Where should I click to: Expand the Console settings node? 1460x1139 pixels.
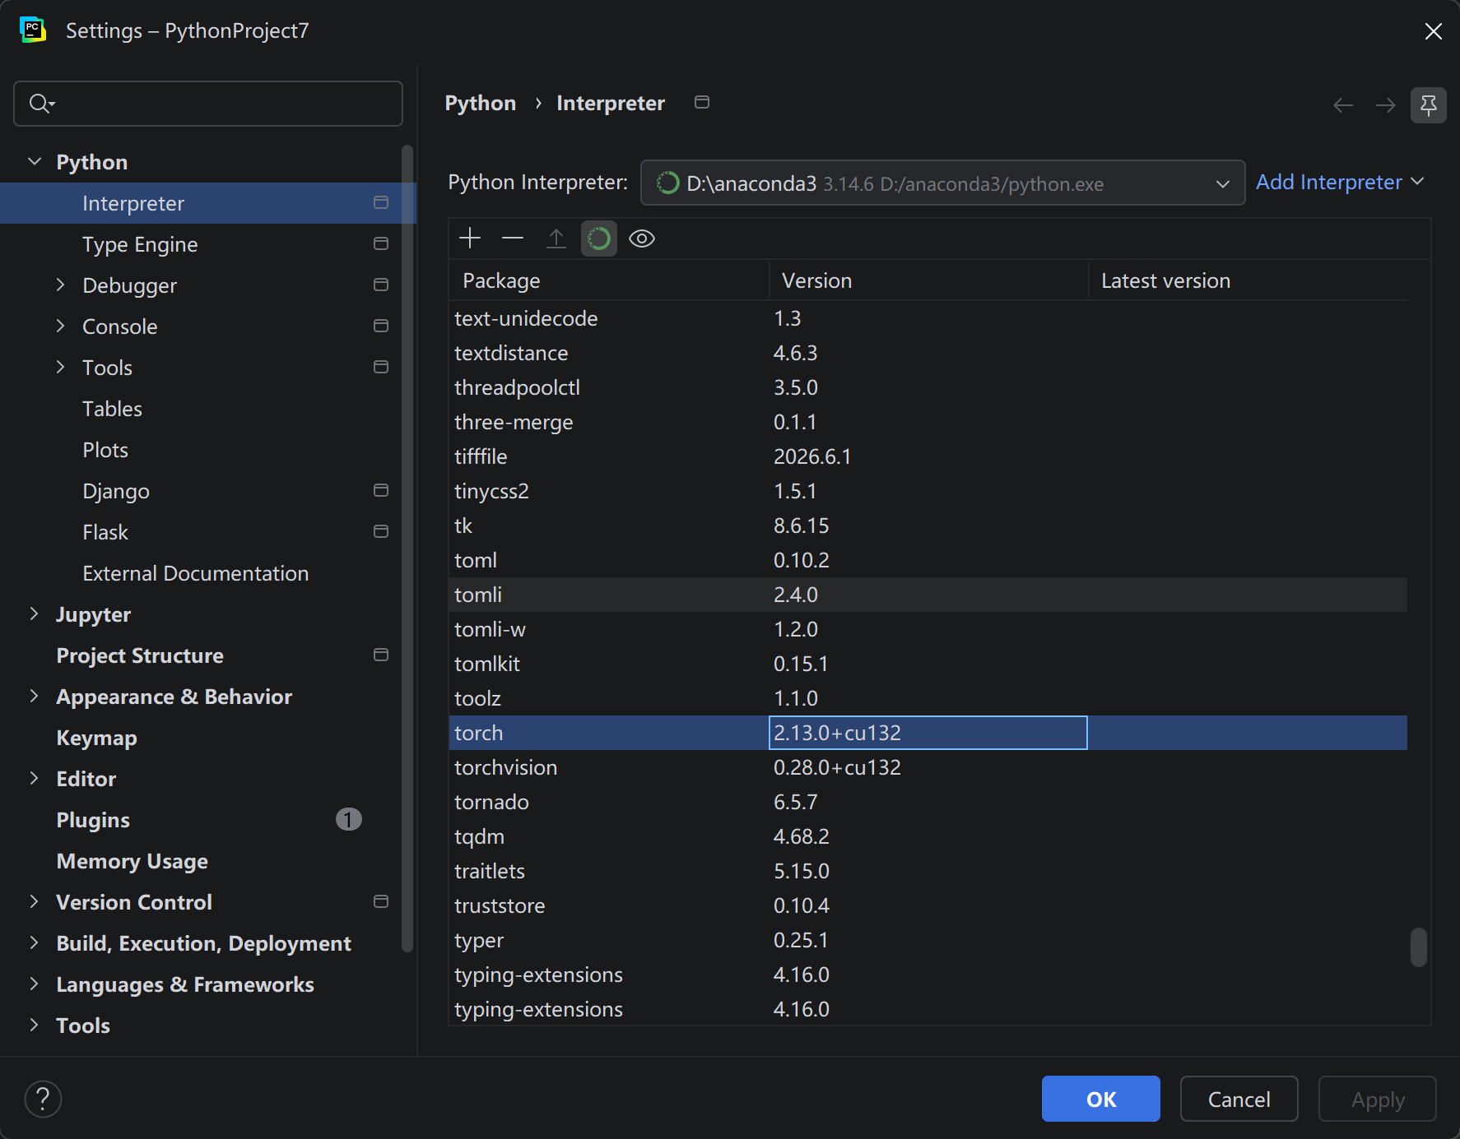(x=60, y=326)
